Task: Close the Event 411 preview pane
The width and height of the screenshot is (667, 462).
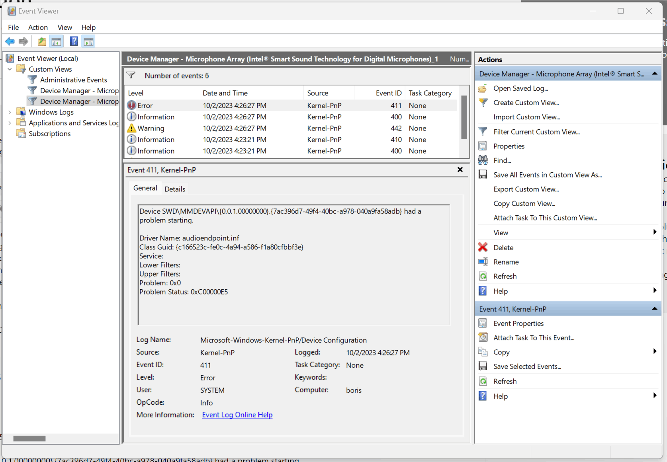Action: [x=460, y=170]
